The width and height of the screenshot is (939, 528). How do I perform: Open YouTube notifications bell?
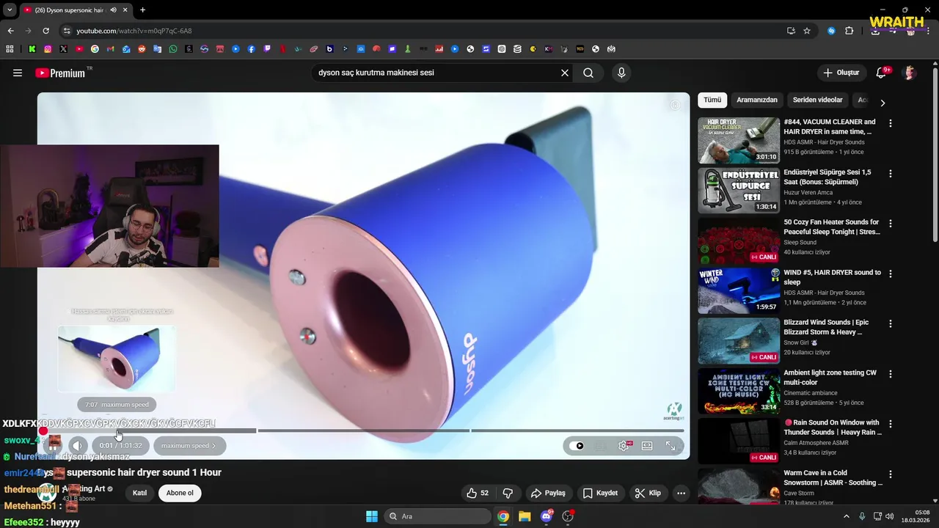[882, 73]
